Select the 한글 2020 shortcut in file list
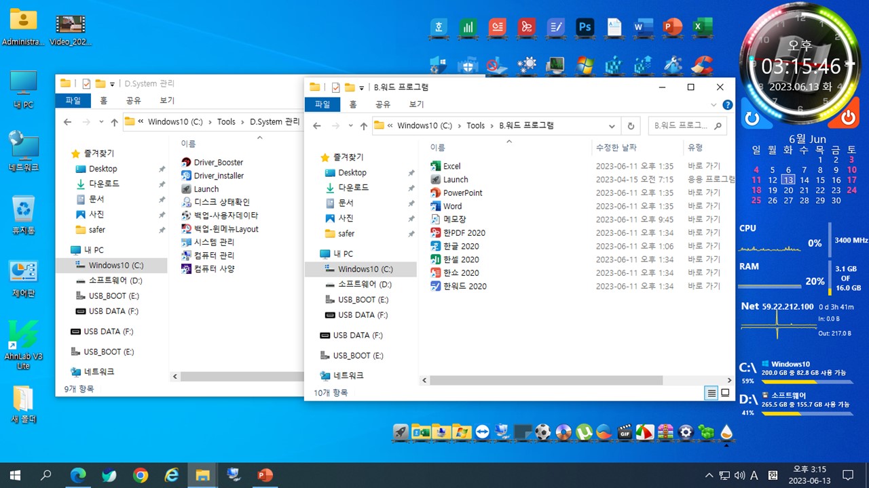This screenshot has width=869, height=488. 455,246
